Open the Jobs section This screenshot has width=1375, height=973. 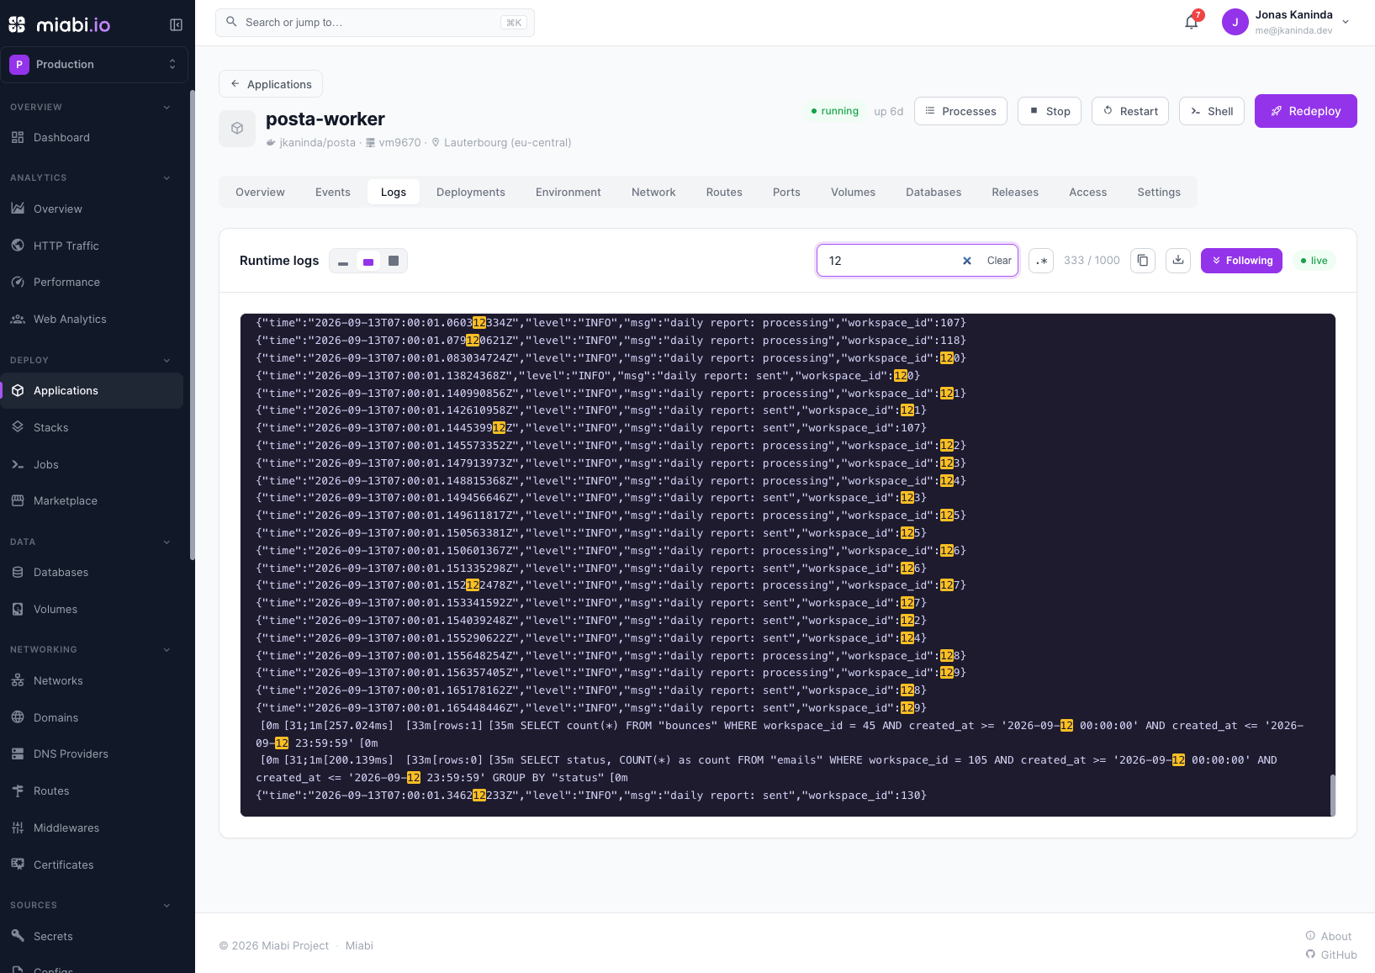(x=93, y=464)
